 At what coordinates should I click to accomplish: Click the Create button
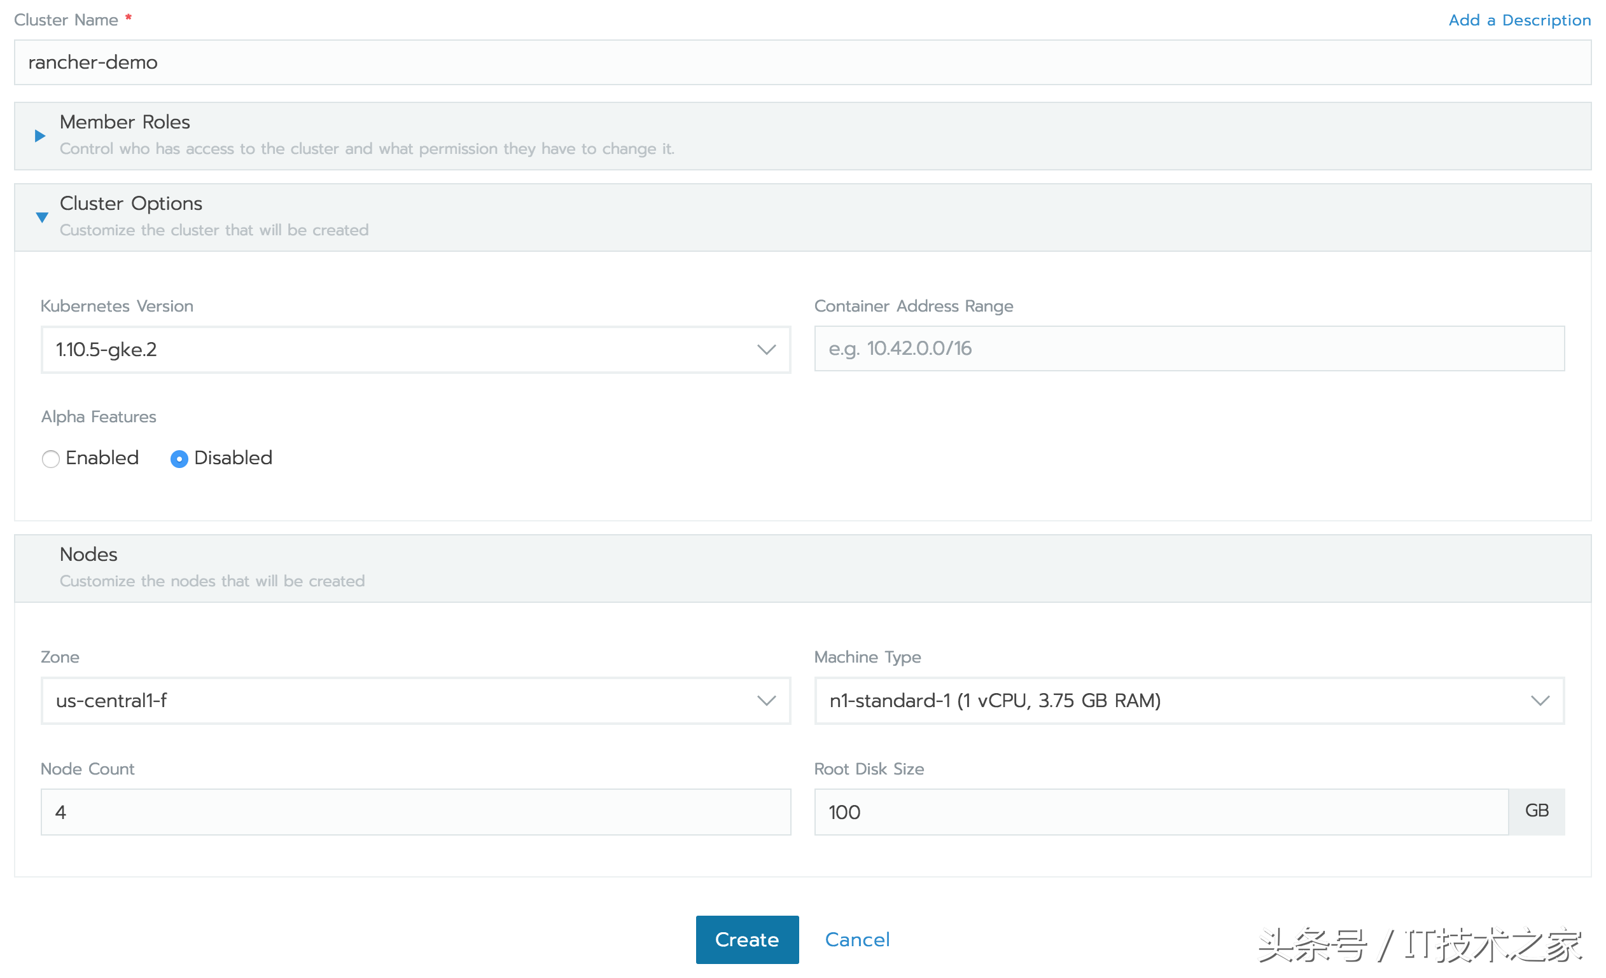coord(747,939)
